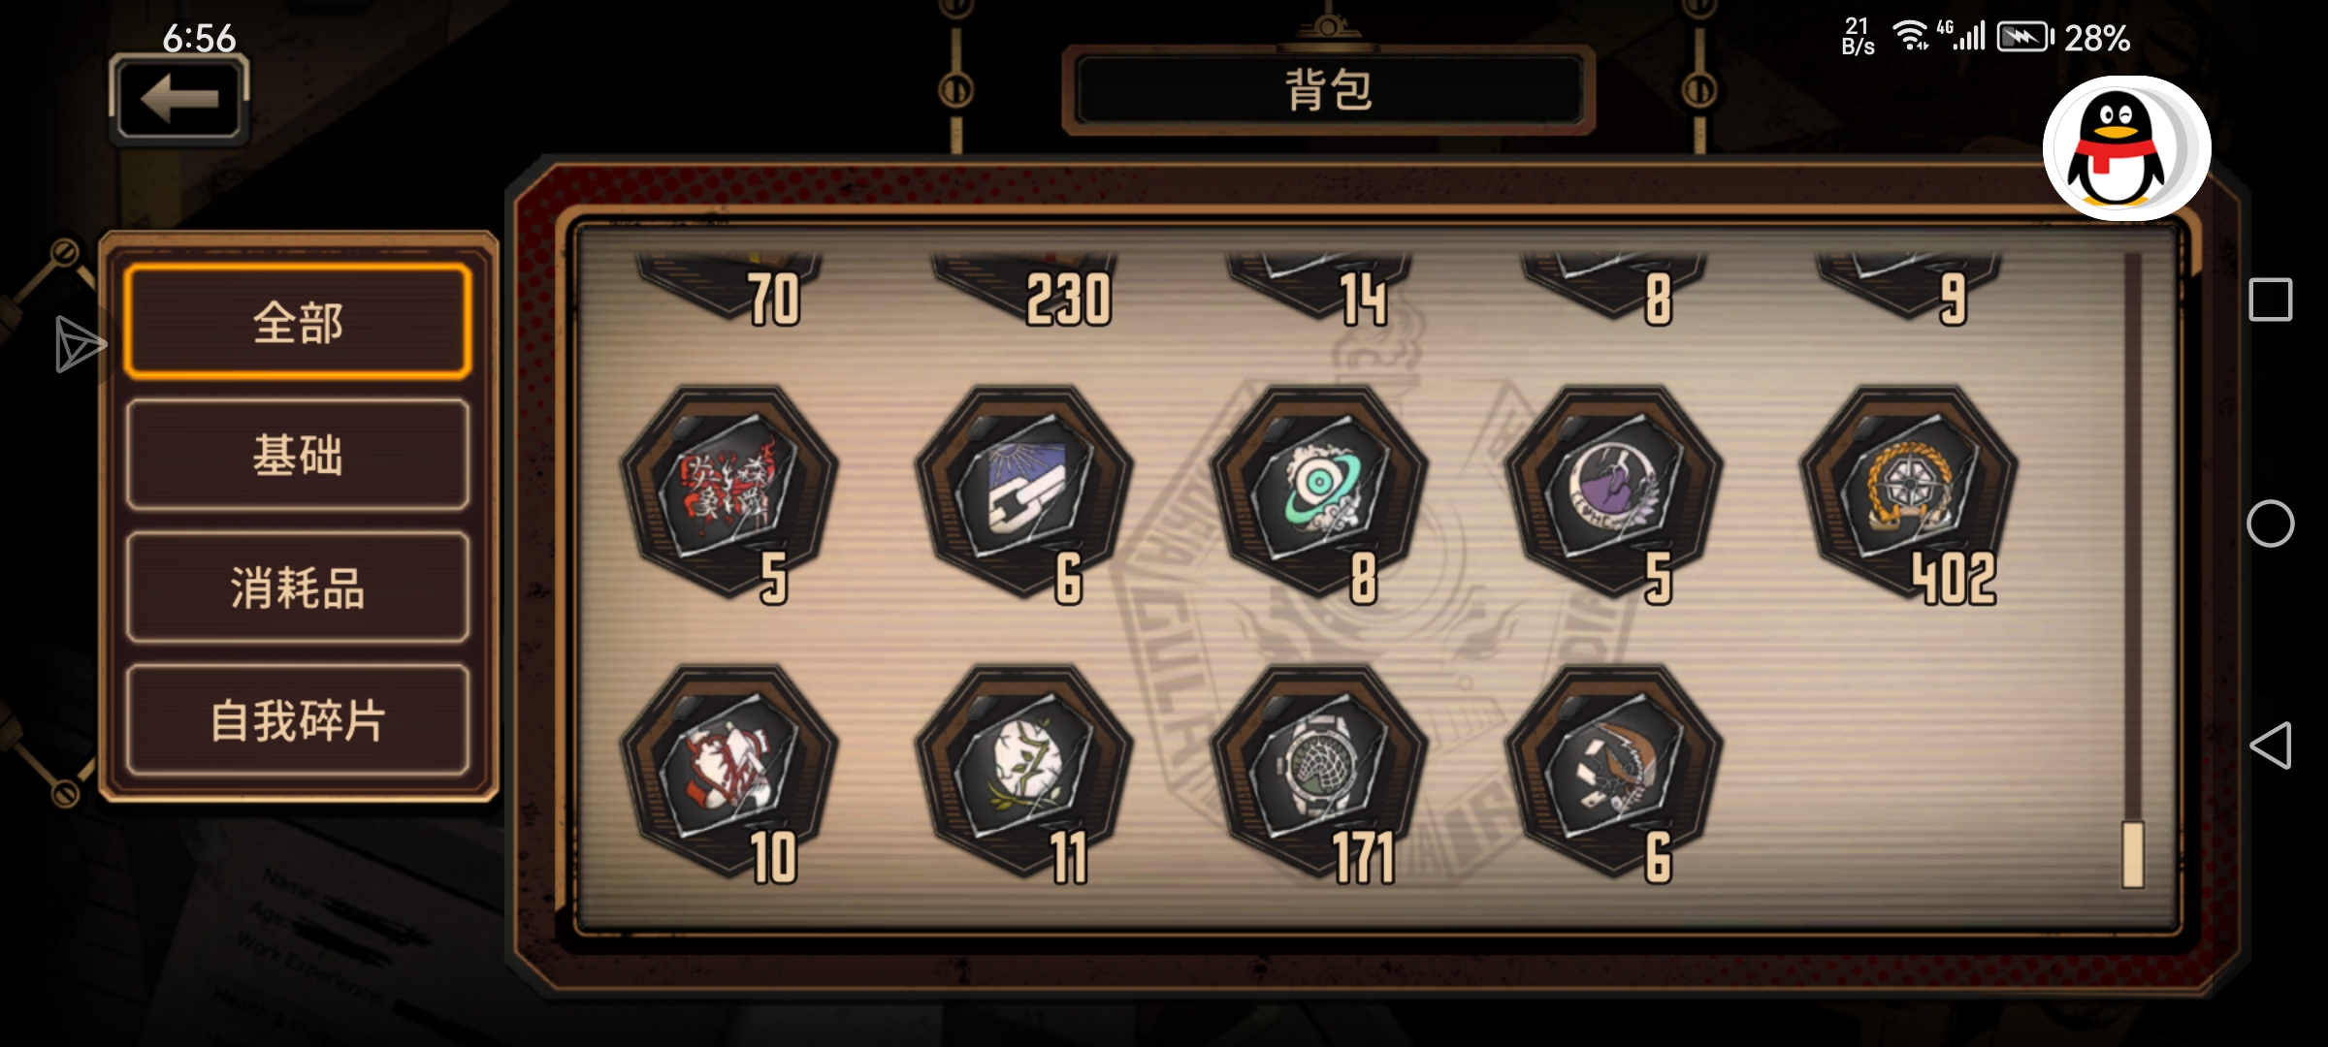The width and height of the screenshot is (2328, 1047).
Task: Open the bandaged heart item with count 10
Action: click(729, 772)
